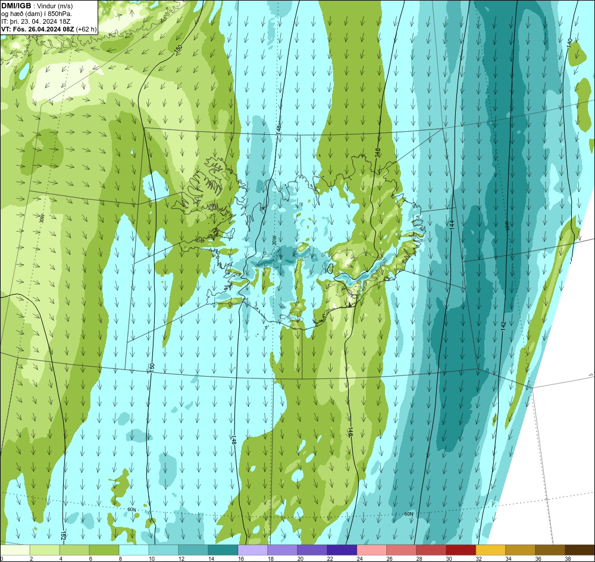595x562 pixels.
Task: Select the 20W longitude label over Iceland
Action: click(x=274, y=240)
